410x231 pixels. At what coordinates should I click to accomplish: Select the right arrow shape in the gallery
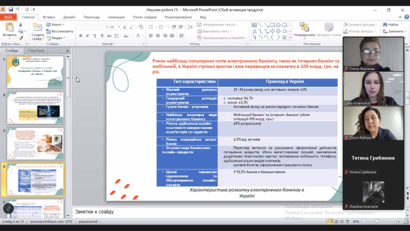pos(272,31)
